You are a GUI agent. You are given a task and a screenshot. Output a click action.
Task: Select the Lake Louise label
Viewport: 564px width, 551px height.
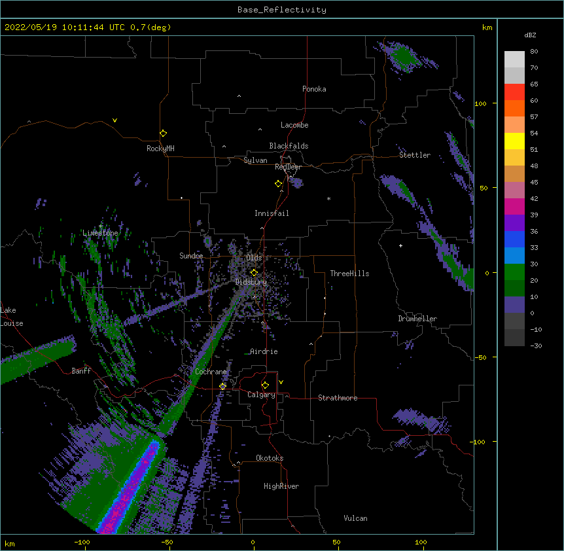(12, 317)
